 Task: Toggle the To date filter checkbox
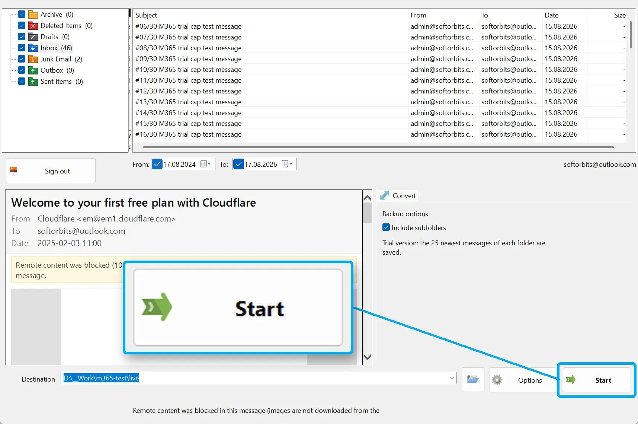pyautogui.click(x=239, y=164)
